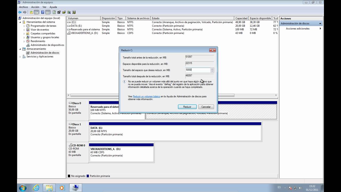Click the last toolbar settings icon
Viewport: 341px width, 192px height.
(x=74, y=12)
